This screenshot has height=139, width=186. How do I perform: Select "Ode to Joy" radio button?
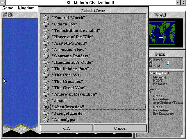46,24
